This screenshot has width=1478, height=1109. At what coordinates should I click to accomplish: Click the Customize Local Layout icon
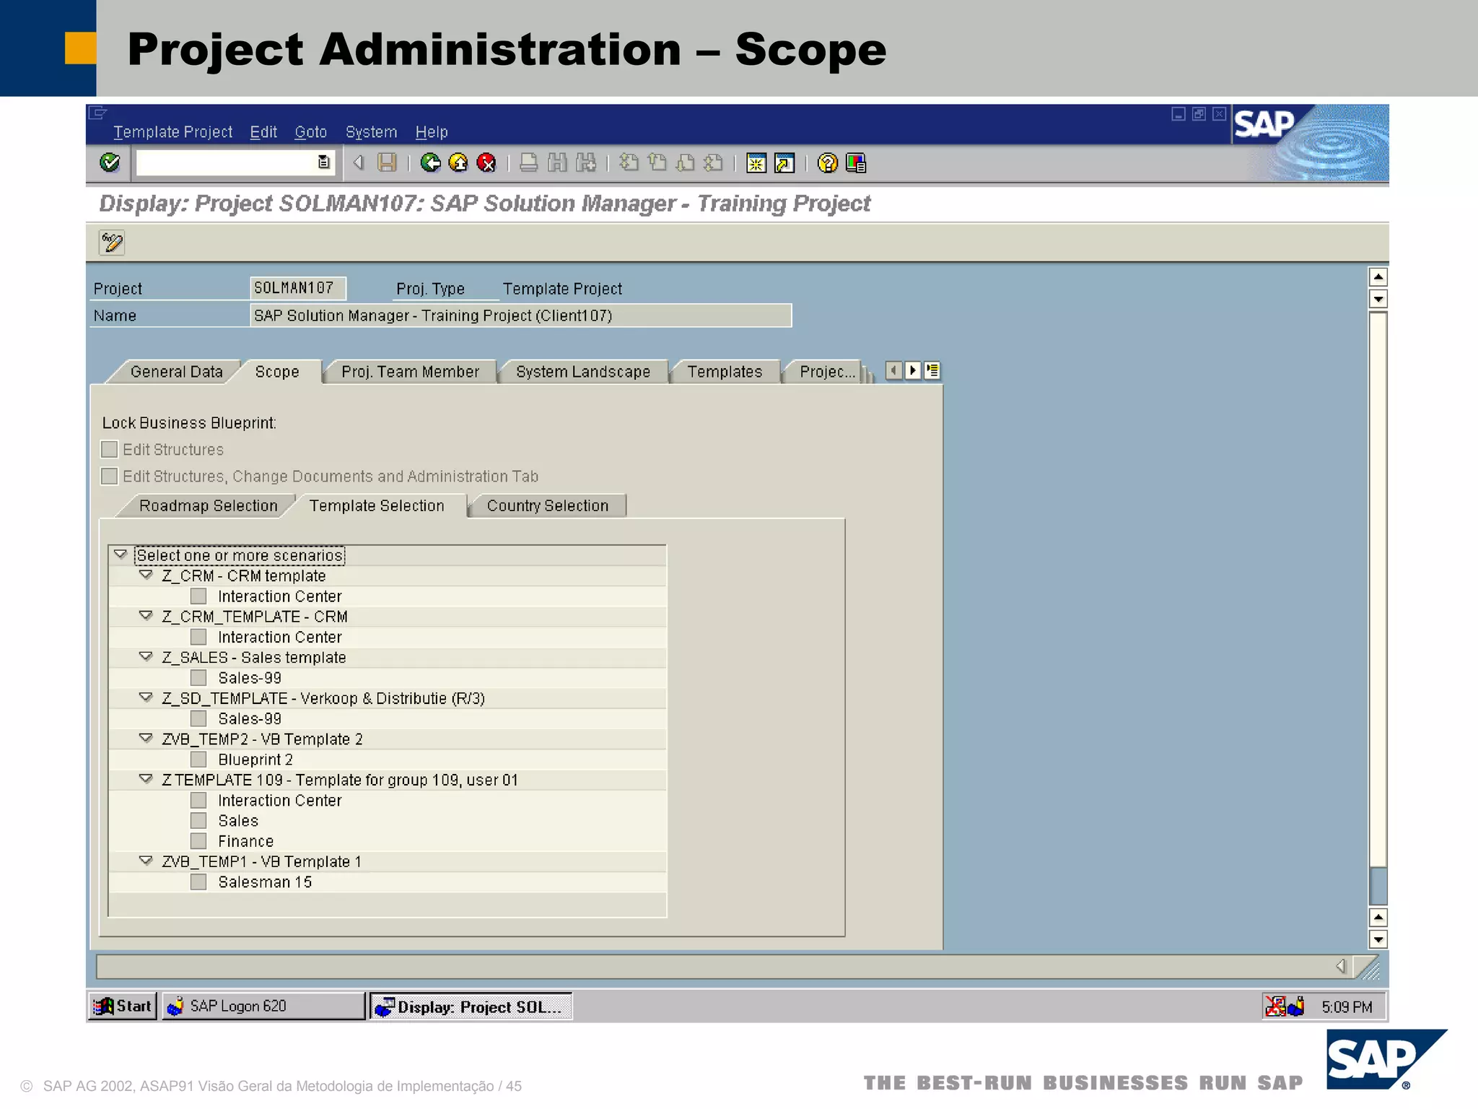[856, 163]
